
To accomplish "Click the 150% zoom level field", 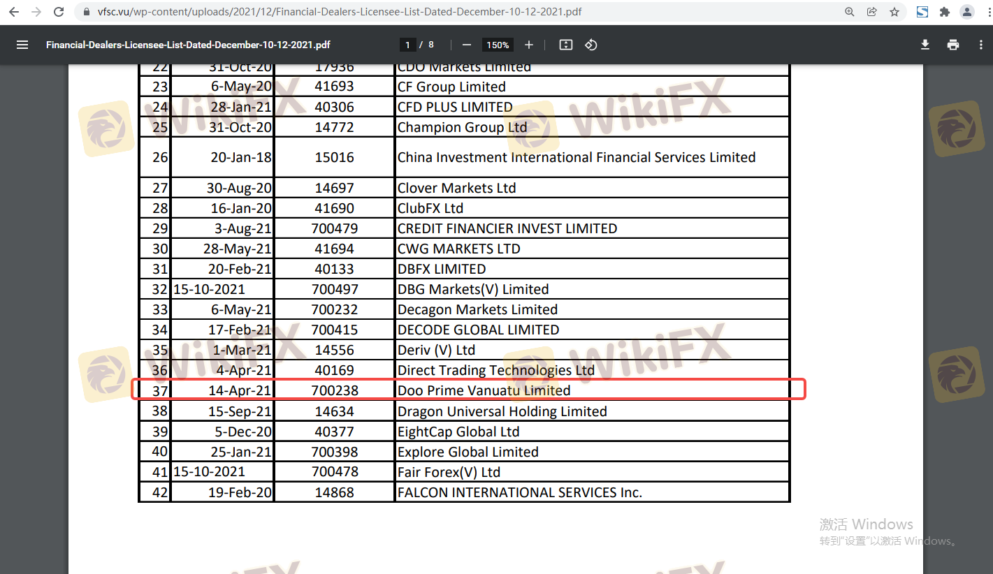I will [498, 45].
